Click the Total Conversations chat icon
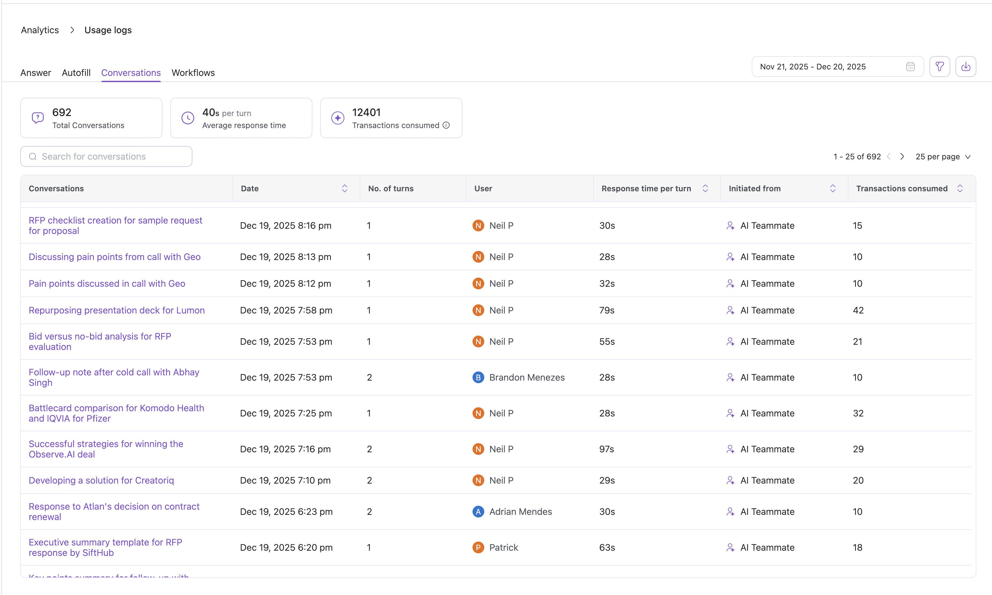Image resolution: width=992 pixels, height=595 pixels. click(38, 118)
